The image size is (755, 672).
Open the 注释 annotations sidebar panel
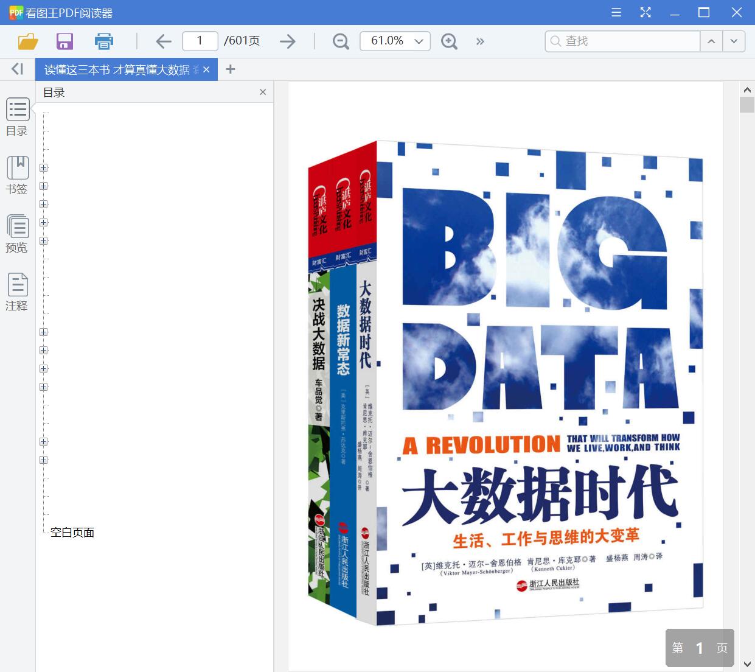(17, 292)
